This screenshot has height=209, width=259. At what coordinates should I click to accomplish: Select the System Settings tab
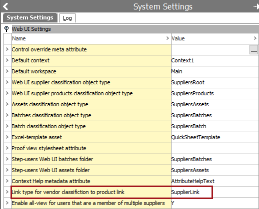pos(30,17)
